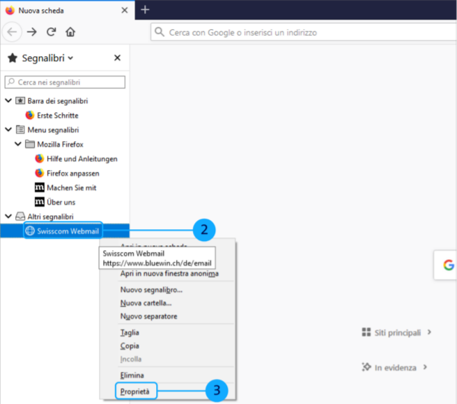
Task: Open the Über uns bookmark
Action: coord(61,202)
